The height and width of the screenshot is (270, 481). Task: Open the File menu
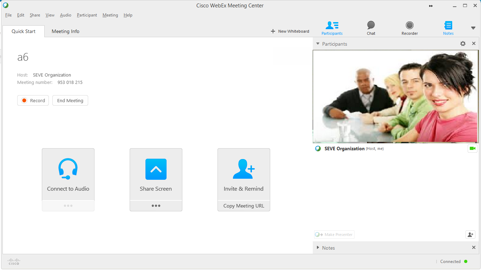(x=8, y=15)
